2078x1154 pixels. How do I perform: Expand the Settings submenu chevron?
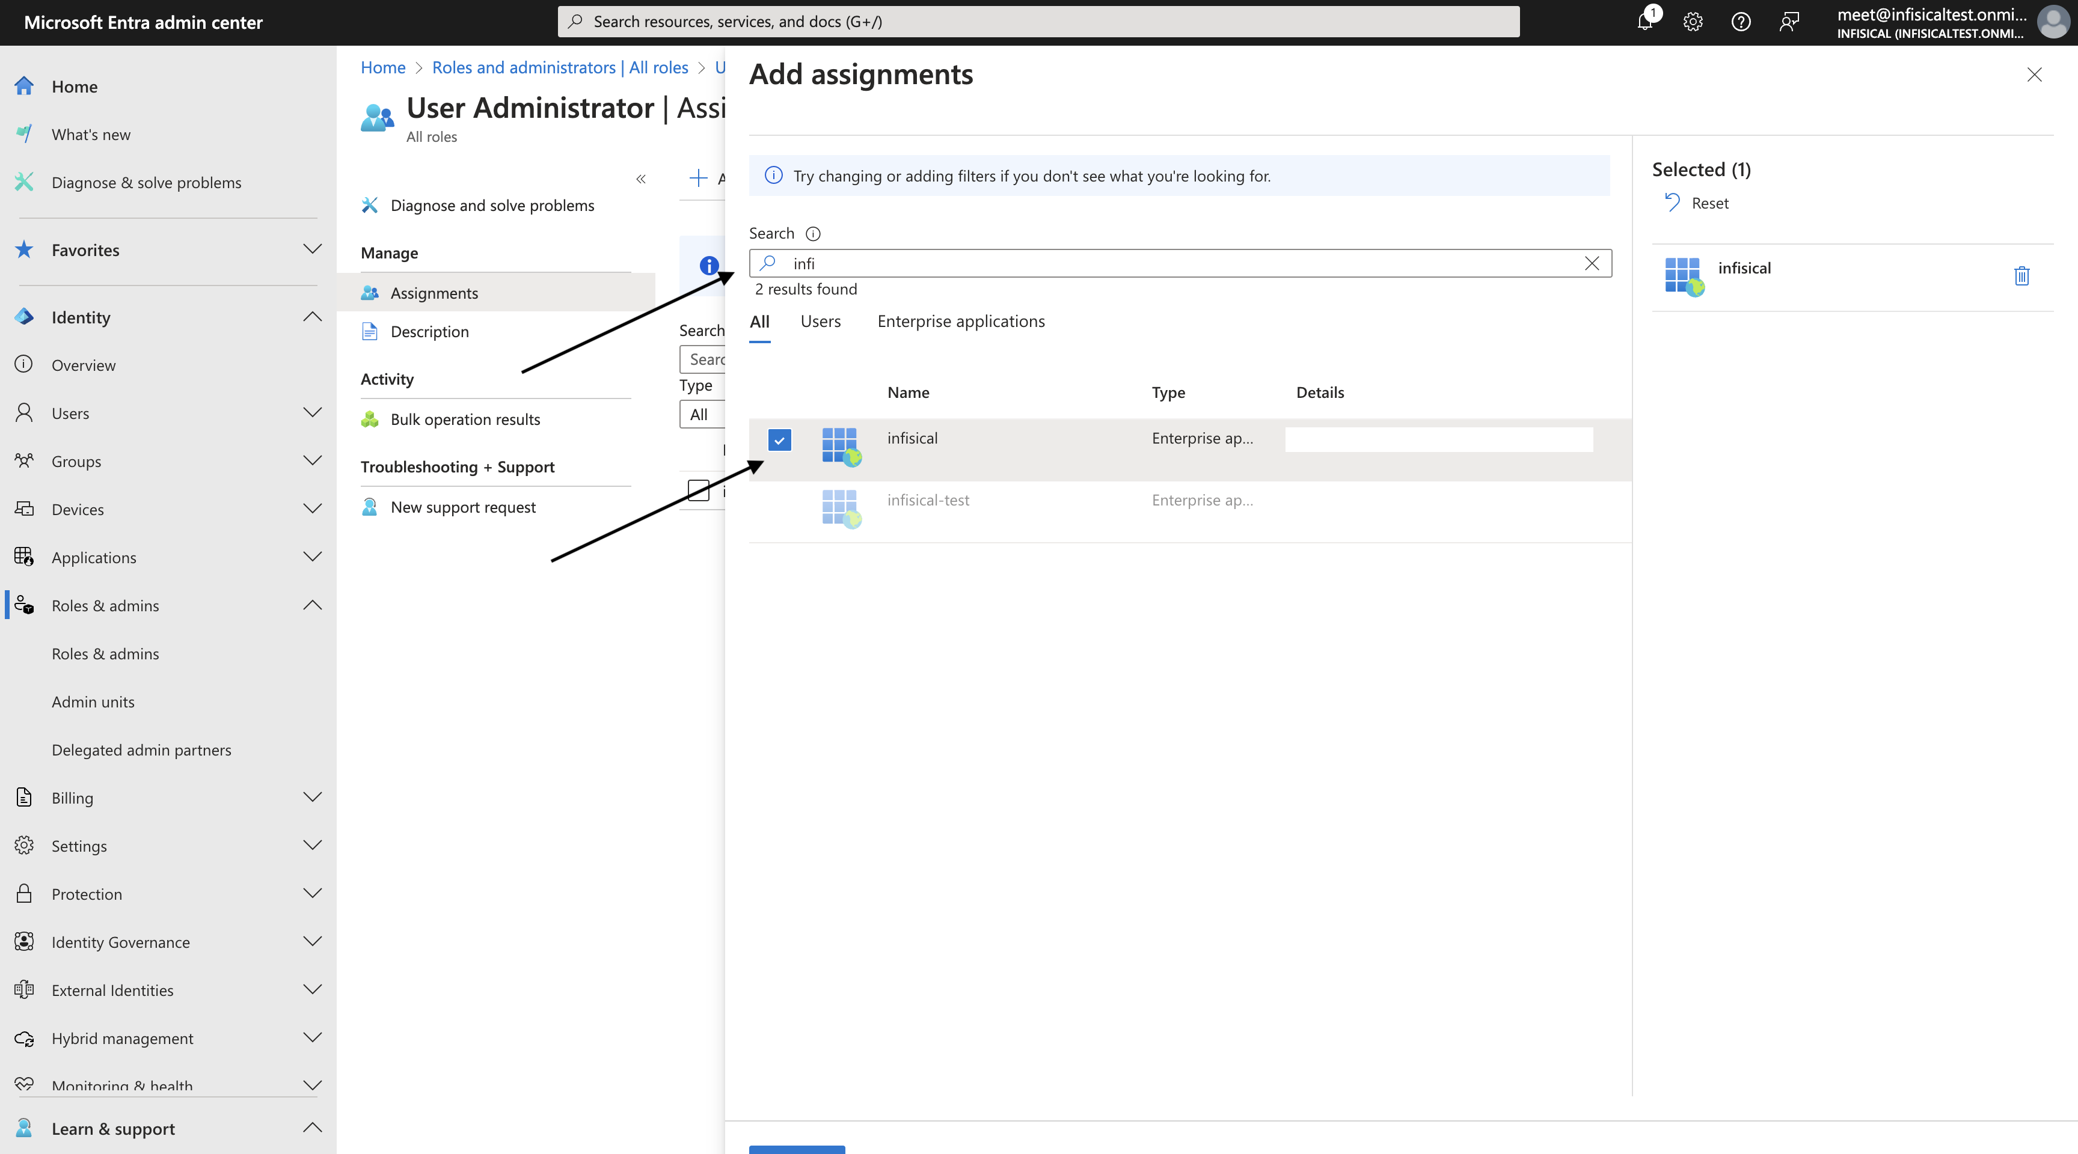[312, 846]
